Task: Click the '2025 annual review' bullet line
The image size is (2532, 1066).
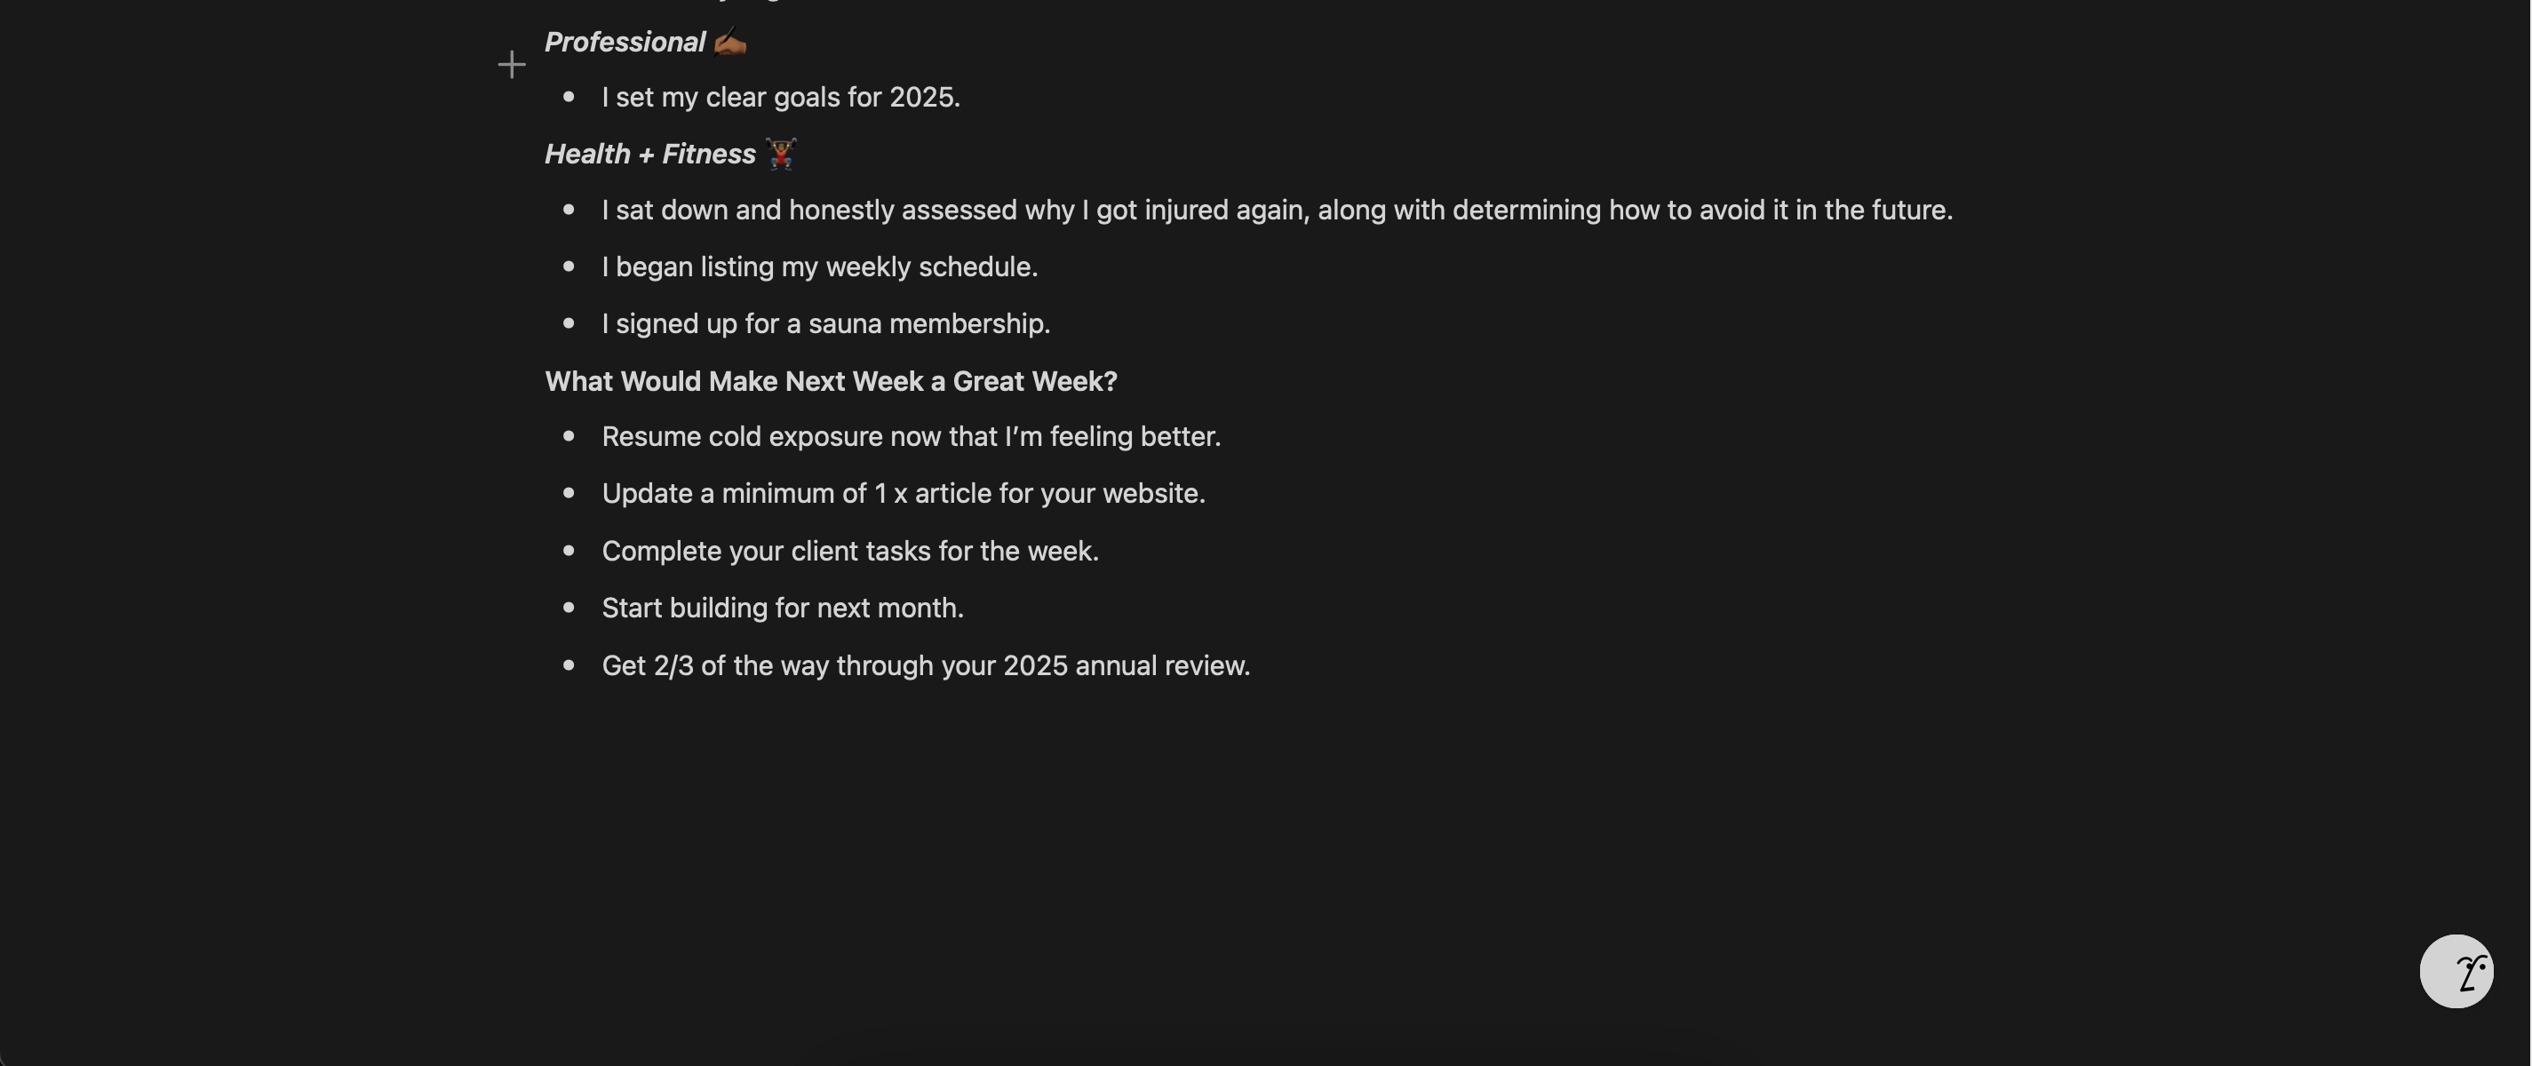Action: point(926,666)
